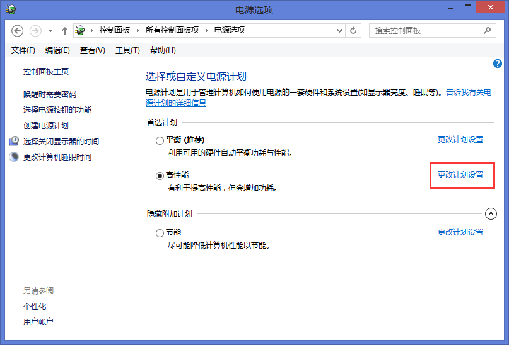This screenshot has height=345, width=509.
Task: Click the moon icon beside 更改计算机睡眠时间
Action: tap(14, 157)
